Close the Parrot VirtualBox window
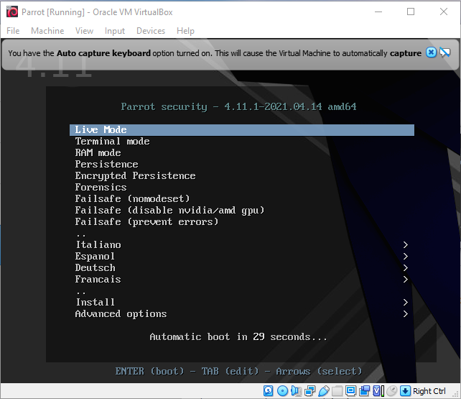461x399 pixels. coord(444,12)
